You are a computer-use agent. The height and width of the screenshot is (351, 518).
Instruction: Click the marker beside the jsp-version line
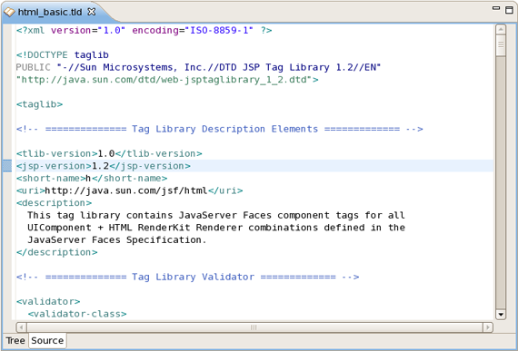pos(7,166)
